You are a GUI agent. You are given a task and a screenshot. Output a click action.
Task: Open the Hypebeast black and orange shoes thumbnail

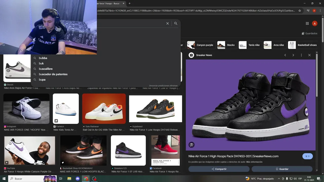coord(155,109)
